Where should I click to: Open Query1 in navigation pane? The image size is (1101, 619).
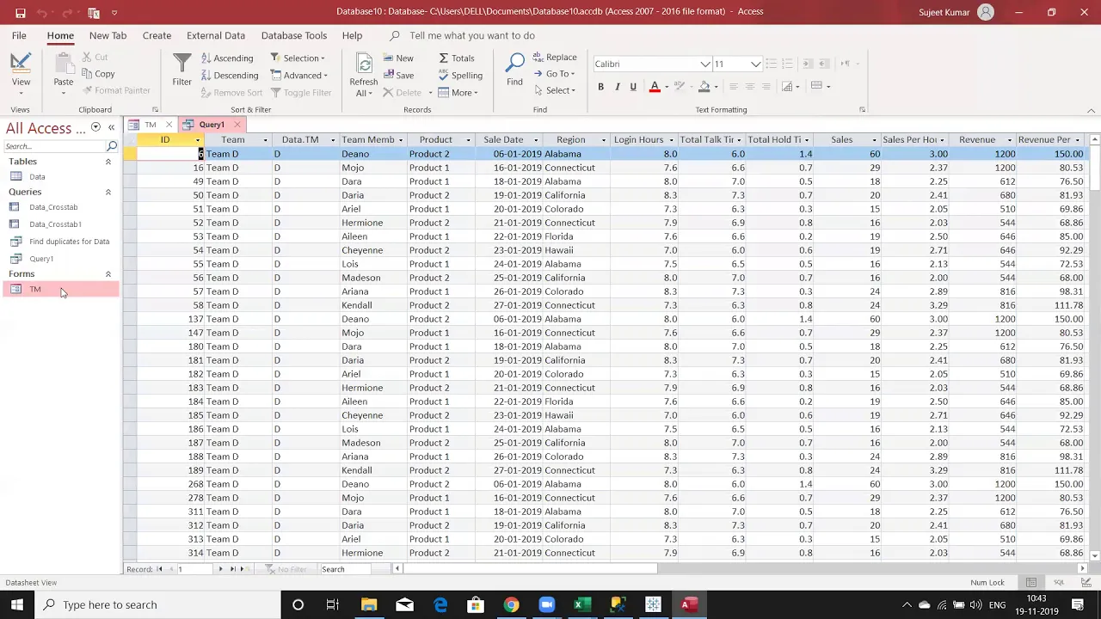(40, 259)
